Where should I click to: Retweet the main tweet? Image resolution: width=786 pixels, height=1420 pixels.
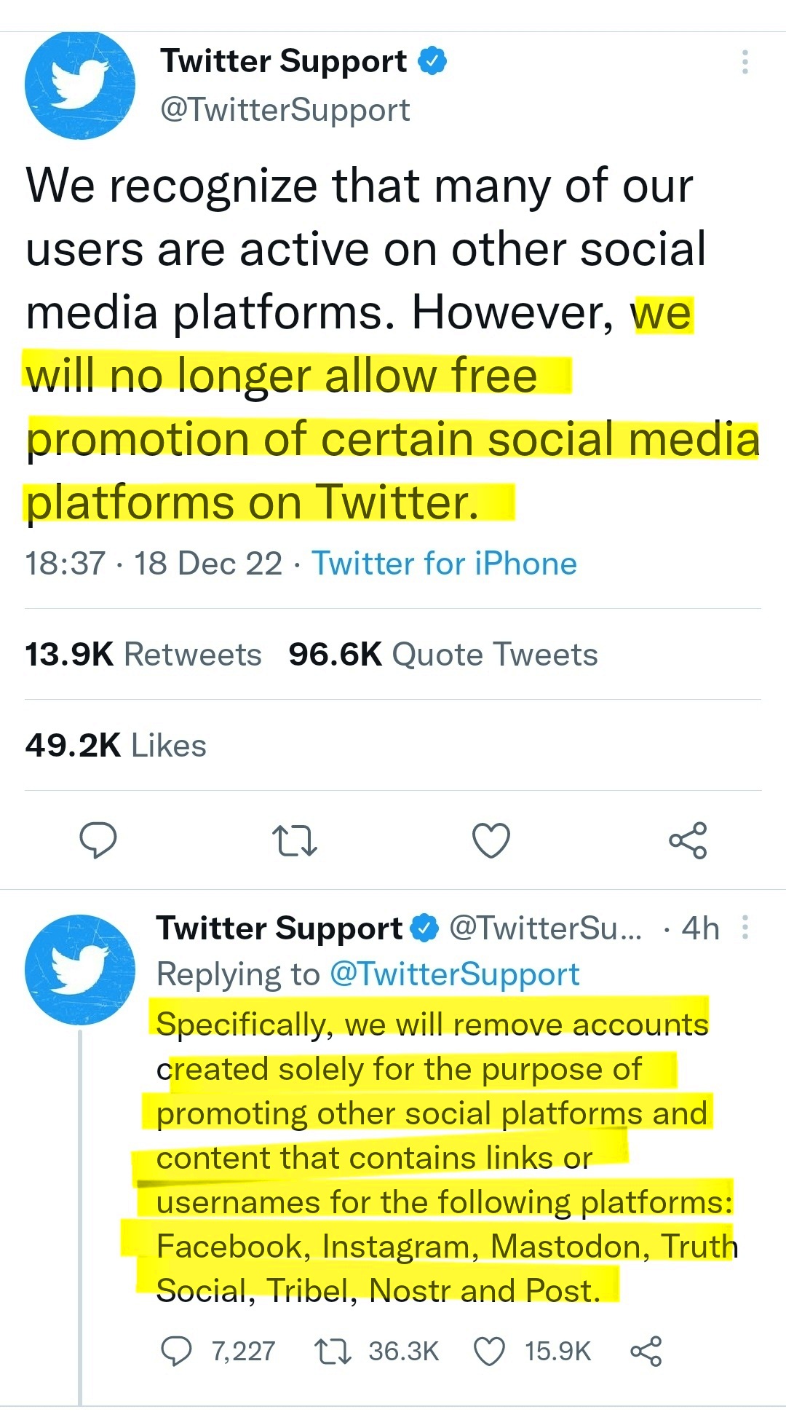tap(294, 841)
